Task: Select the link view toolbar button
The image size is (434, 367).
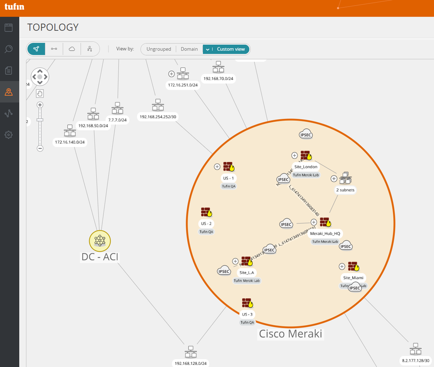Action: pos(54,49)
